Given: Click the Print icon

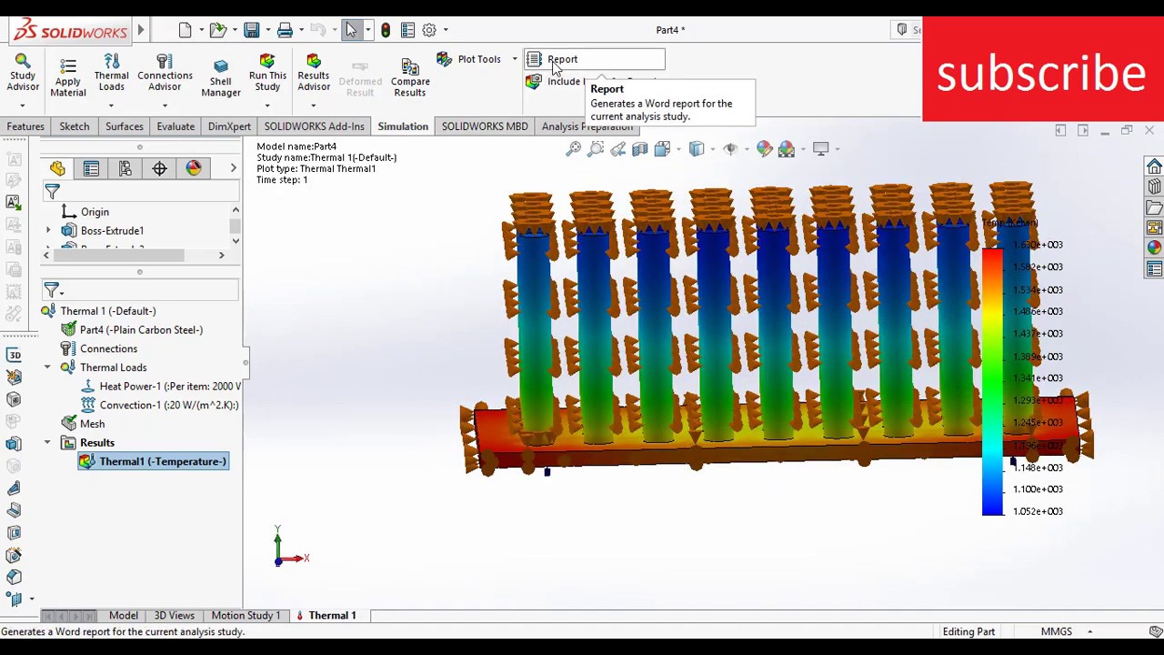Looking at the screenshot, I should (x=285, y=30).
